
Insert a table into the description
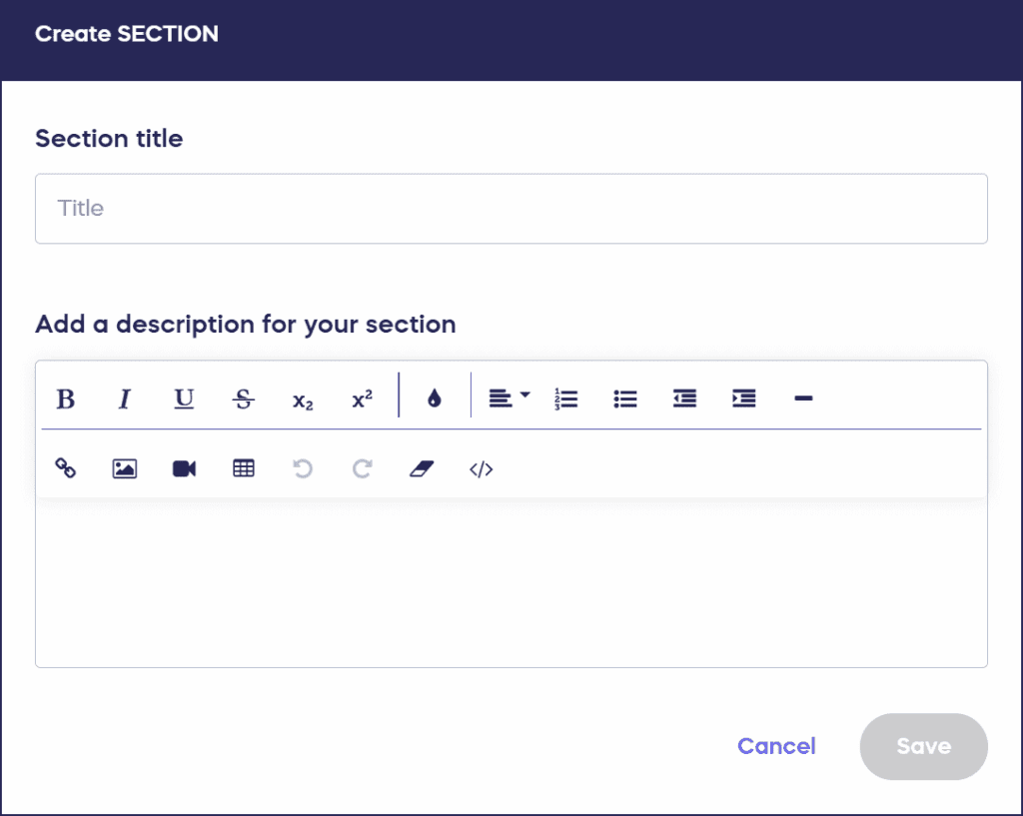click(x=243, y=468)
